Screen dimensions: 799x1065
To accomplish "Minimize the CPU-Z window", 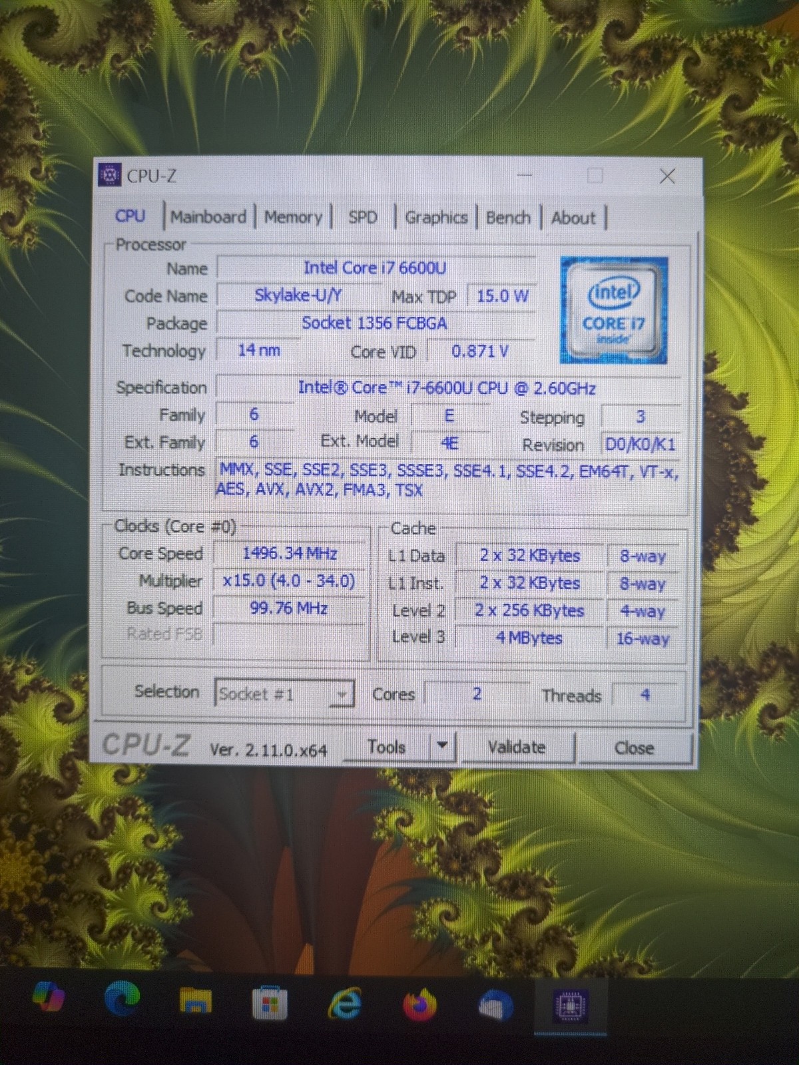I will [525, 176].
